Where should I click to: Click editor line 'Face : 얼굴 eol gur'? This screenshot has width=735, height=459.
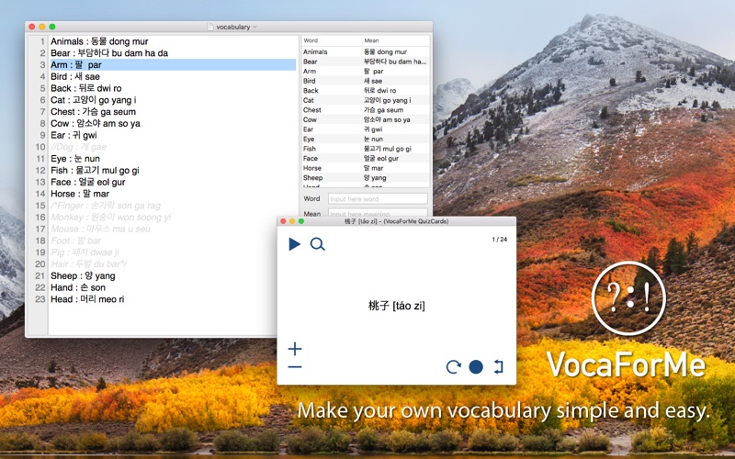pos(87,182)
